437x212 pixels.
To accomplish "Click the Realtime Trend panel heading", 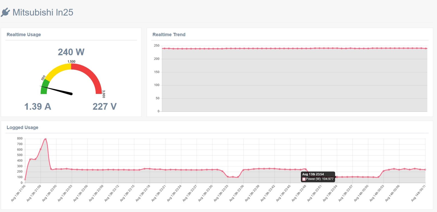I will (169, 35).
